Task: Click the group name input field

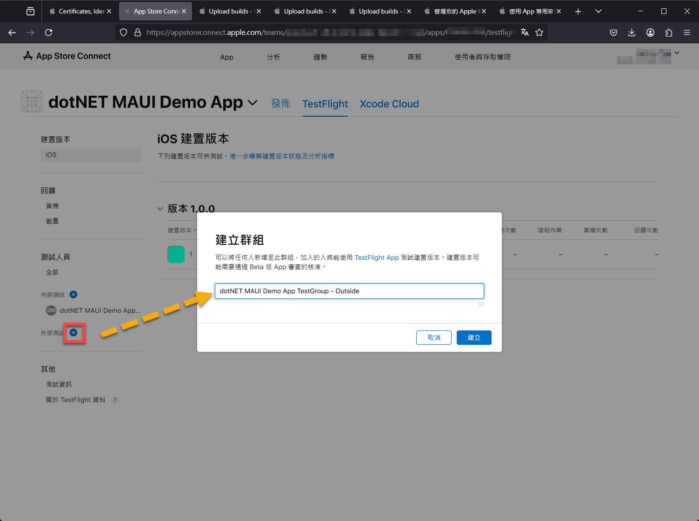Action: coord(349,291)
